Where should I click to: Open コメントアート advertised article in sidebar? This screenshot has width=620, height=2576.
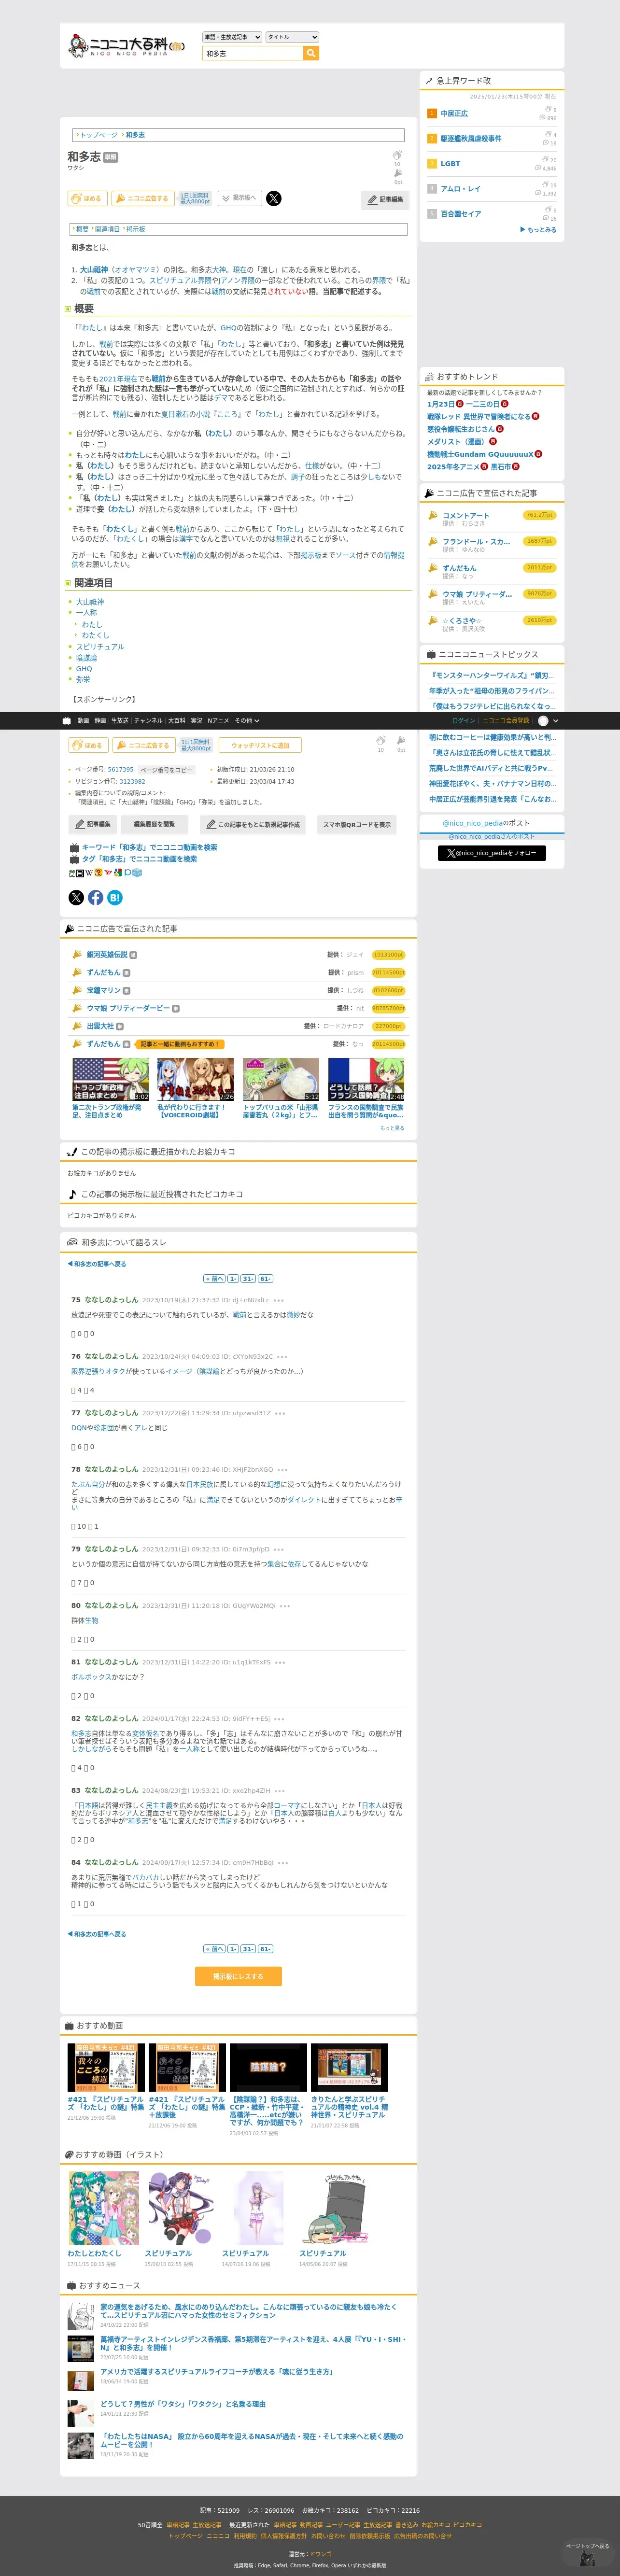(466, 515)
